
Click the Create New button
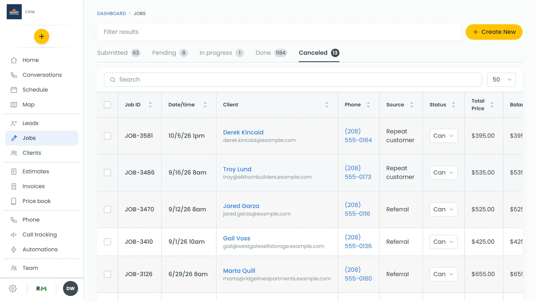pyautogui.click(x=494, y=32)
